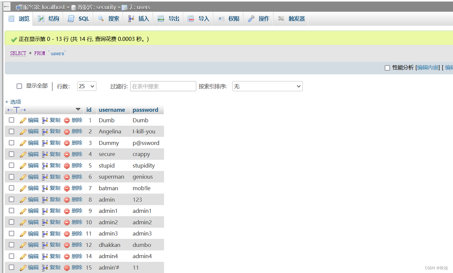Click the copy icon for admin3 row
The width and height of the screenshot is (453, 273).
(x=45, y=233)
